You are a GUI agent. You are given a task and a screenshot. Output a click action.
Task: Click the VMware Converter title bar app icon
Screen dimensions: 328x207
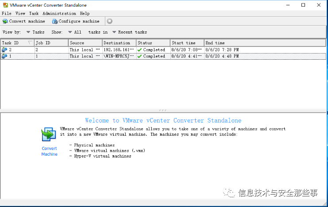click(x=5, y=5)
